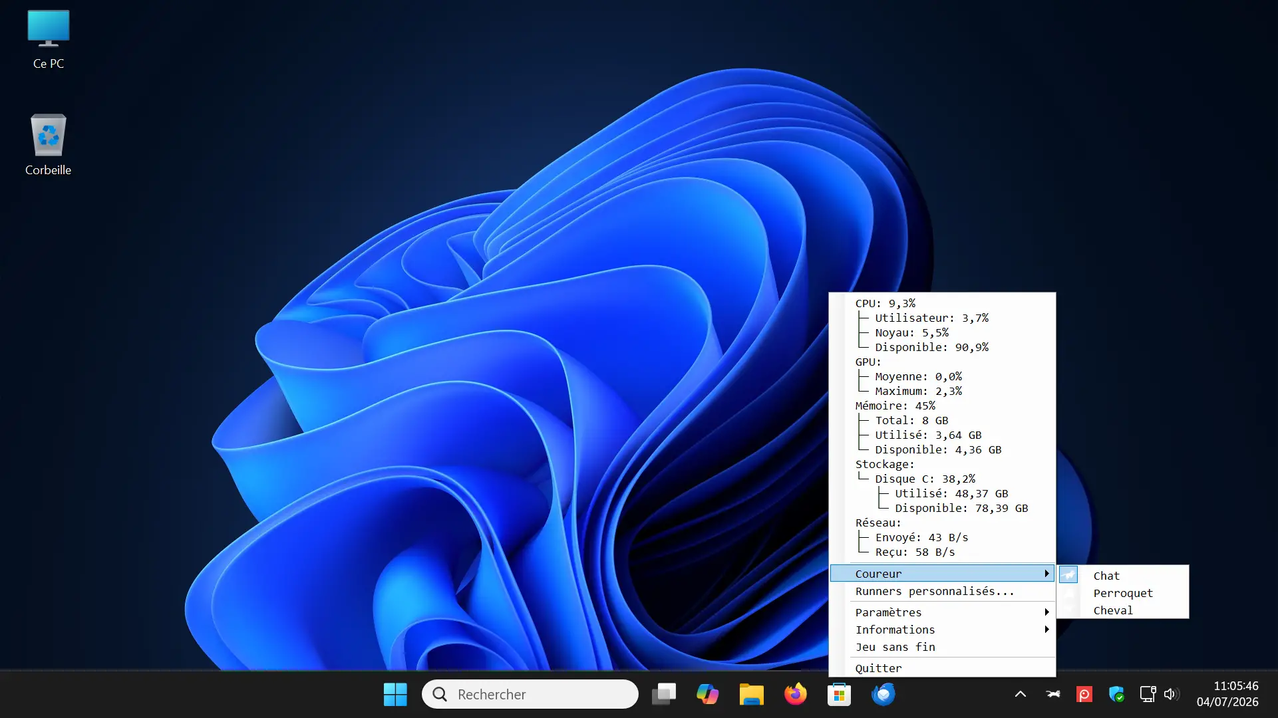Image resolution: width=1278 pixels, height=718 pixels.
Task: Choose Perroquet as the runner
Action: (x=1123, y=593)
